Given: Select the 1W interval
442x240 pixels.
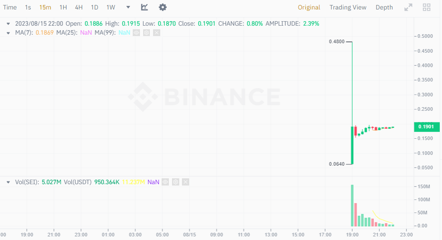Looking at the screenshot, I should 111,7.
